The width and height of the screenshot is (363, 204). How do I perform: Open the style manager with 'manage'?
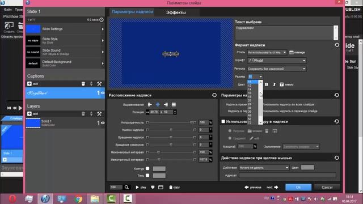coord(297,53)
